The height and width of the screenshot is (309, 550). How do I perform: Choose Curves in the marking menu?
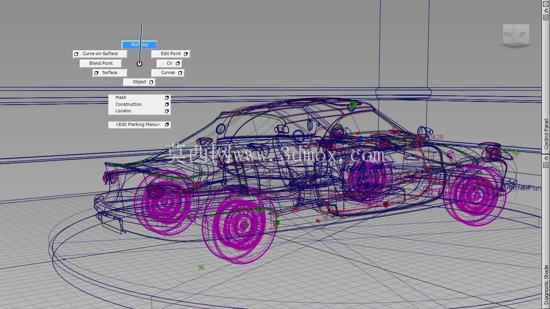tap(168, 73)
